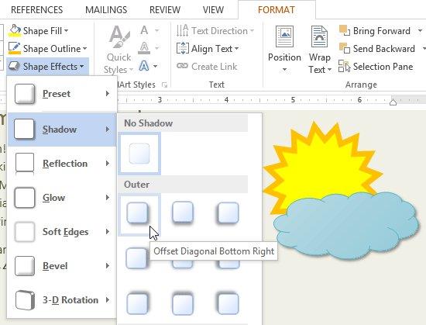Open the Shape Fill paint bucket icon
Viewport: 426px width, 325px height.
coord(15,30)
